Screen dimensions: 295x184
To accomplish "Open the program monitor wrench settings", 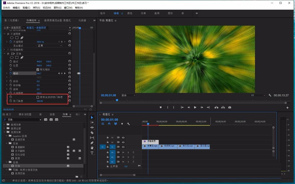I will 270,95.
